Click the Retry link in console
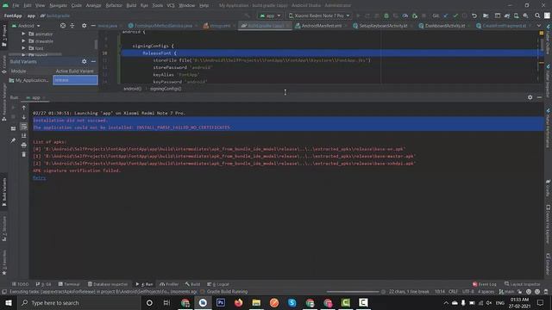Screen dimensions: 552x310 tap(39, 178)
